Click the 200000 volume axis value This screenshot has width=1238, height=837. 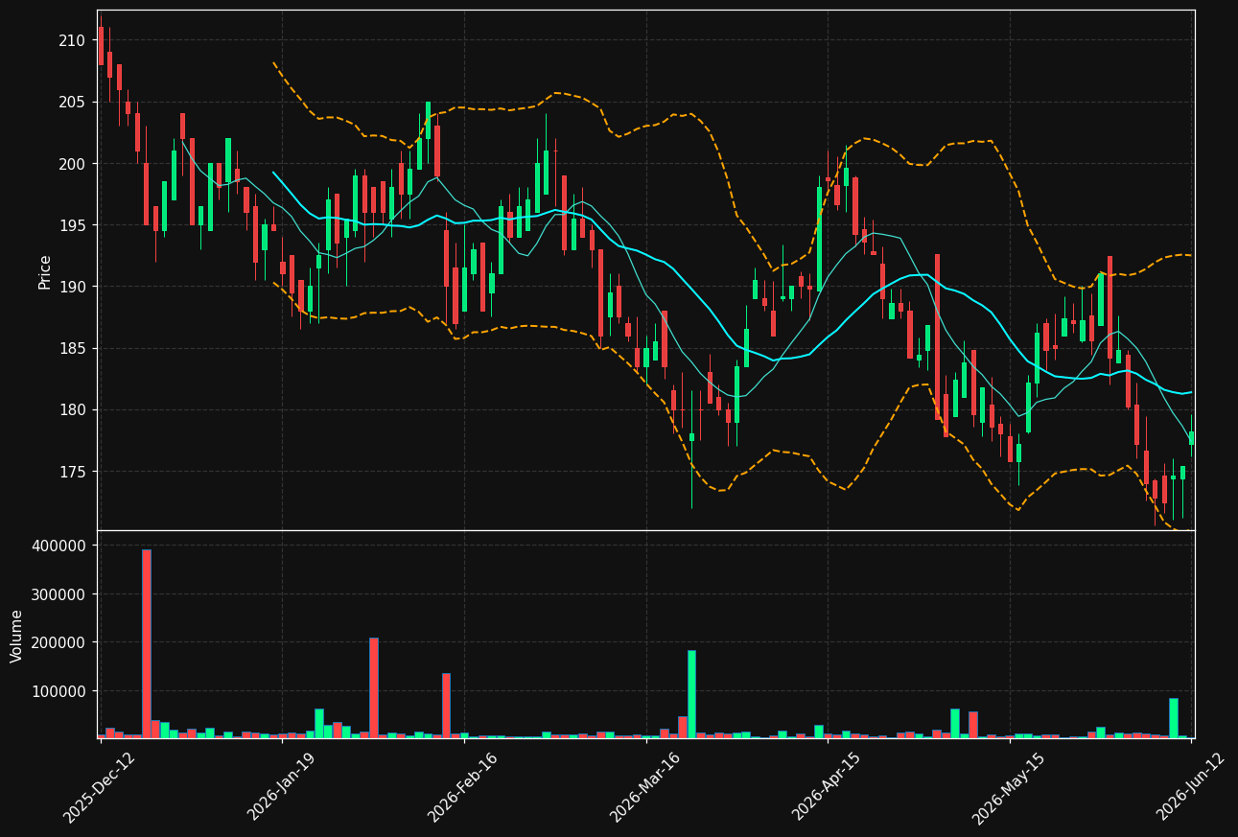(x=59, y=642)
